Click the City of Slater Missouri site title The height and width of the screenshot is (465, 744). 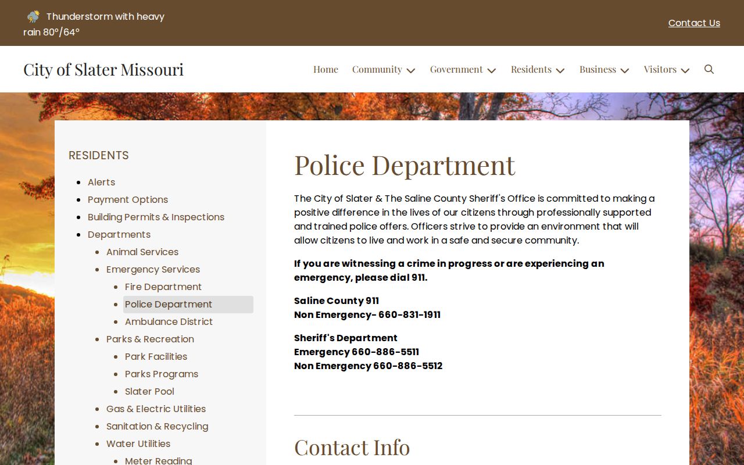[x=103, y=69]
